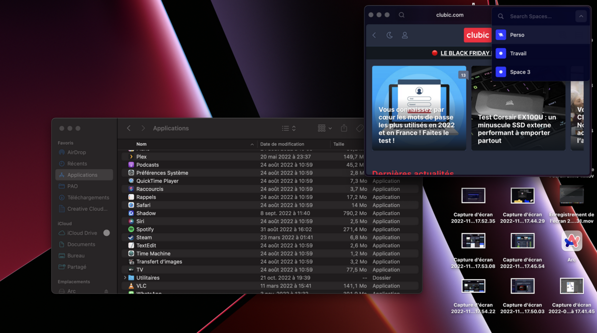597x333 pixels.
Task: Select the Utilitaires folder name
Action: coord(148,278)
